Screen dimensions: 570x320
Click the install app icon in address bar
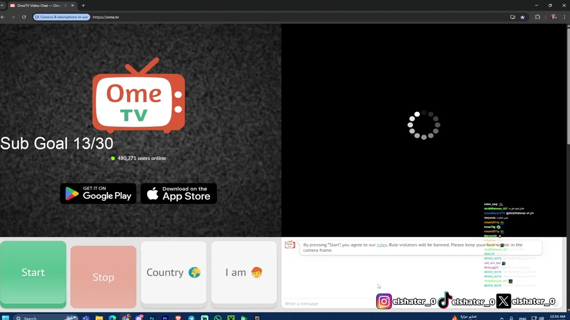(513, 17)
